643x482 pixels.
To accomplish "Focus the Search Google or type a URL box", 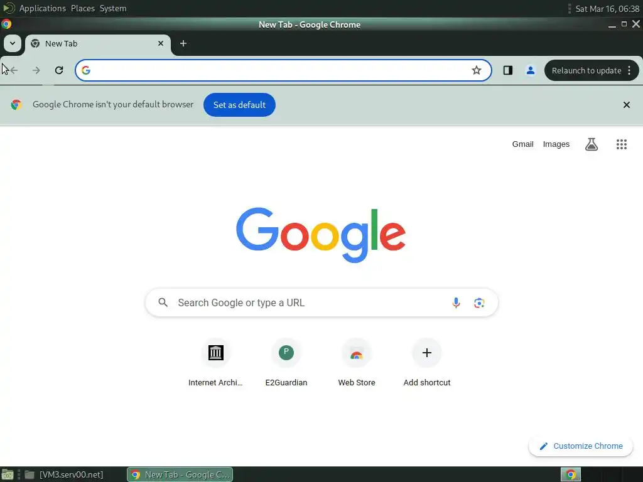I will point(321,303).
